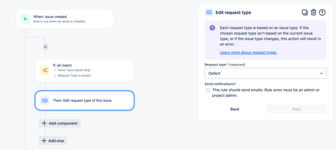Click the purple info question icon

(x=212, y=28)
